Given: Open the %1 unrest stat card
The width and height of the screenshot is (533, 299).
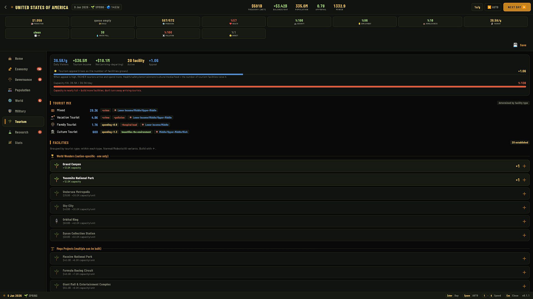Looking at the screenshot, I should pos(234,33).
